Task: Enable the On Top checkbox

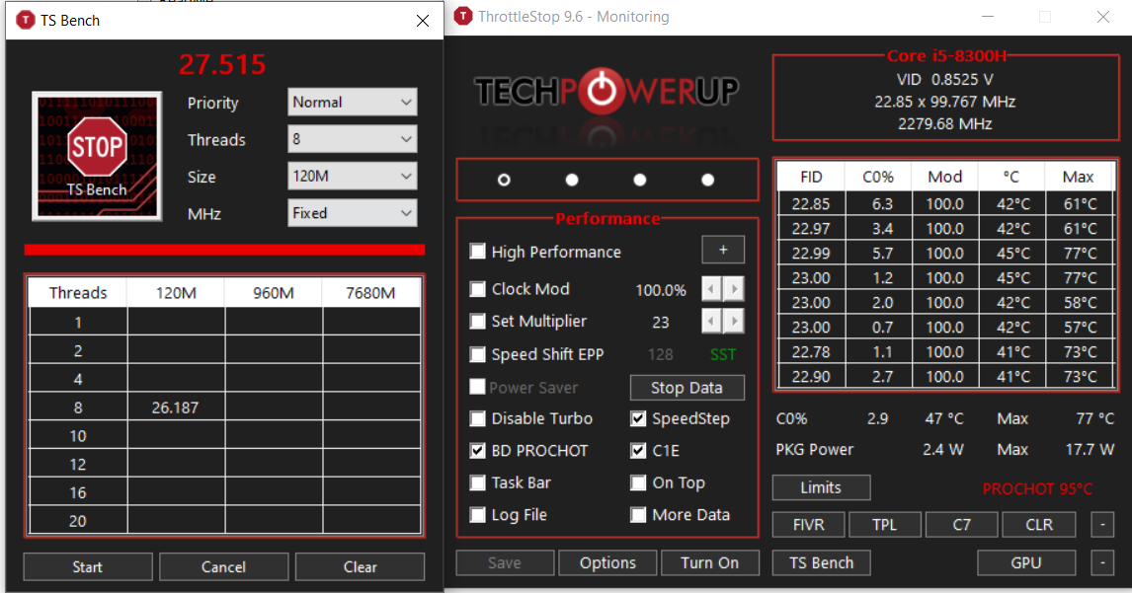Action: 638,482
